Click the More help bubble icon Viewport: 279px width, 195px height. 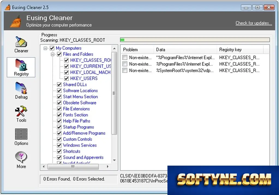[x=21, y=157]
